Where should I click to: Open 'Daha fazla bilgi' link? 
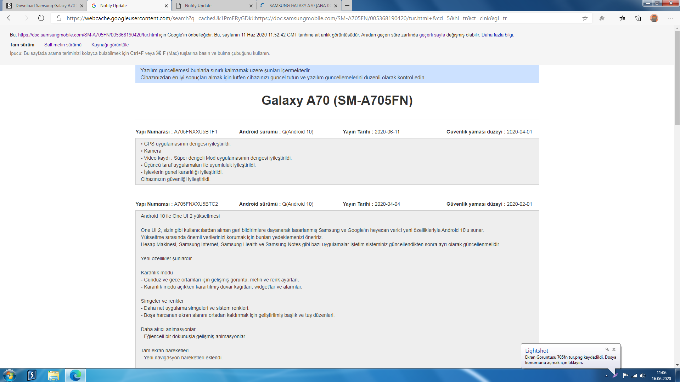(x=497, y=35)
